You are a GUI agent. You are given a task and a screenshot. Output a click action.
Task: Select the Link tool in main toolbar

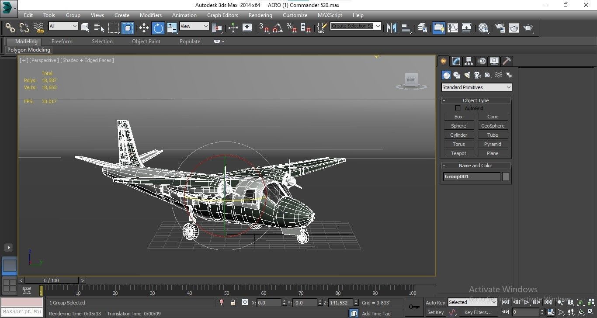pos(10,28)
